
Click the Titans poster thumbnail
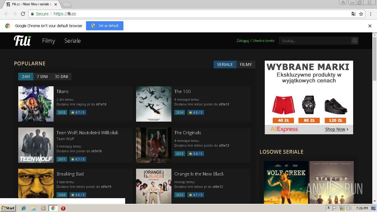click(36, 104)
